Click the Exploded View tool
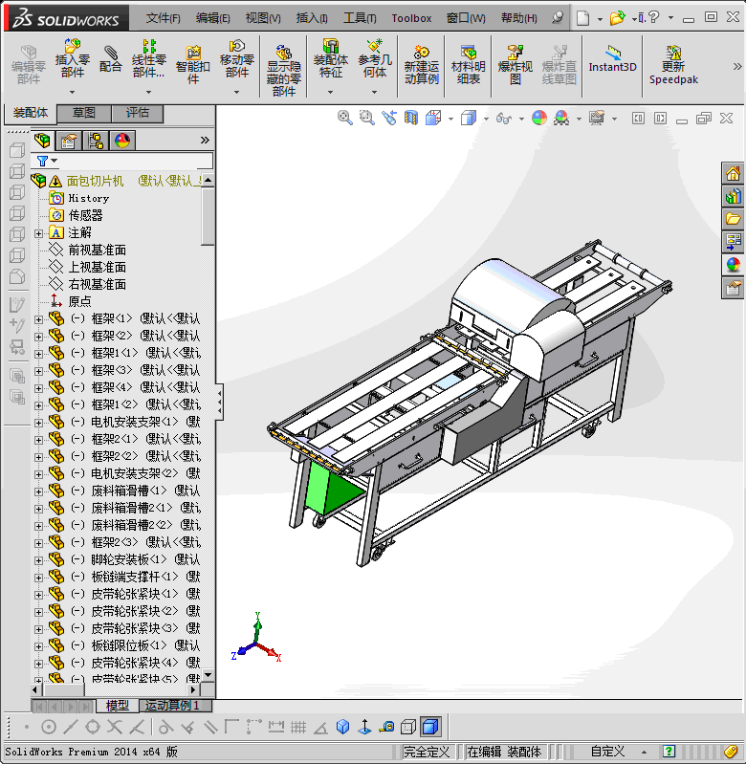Image resolution: width=746 pixels, height=764 pixels. pyautogui.click(x=516, y=64)
